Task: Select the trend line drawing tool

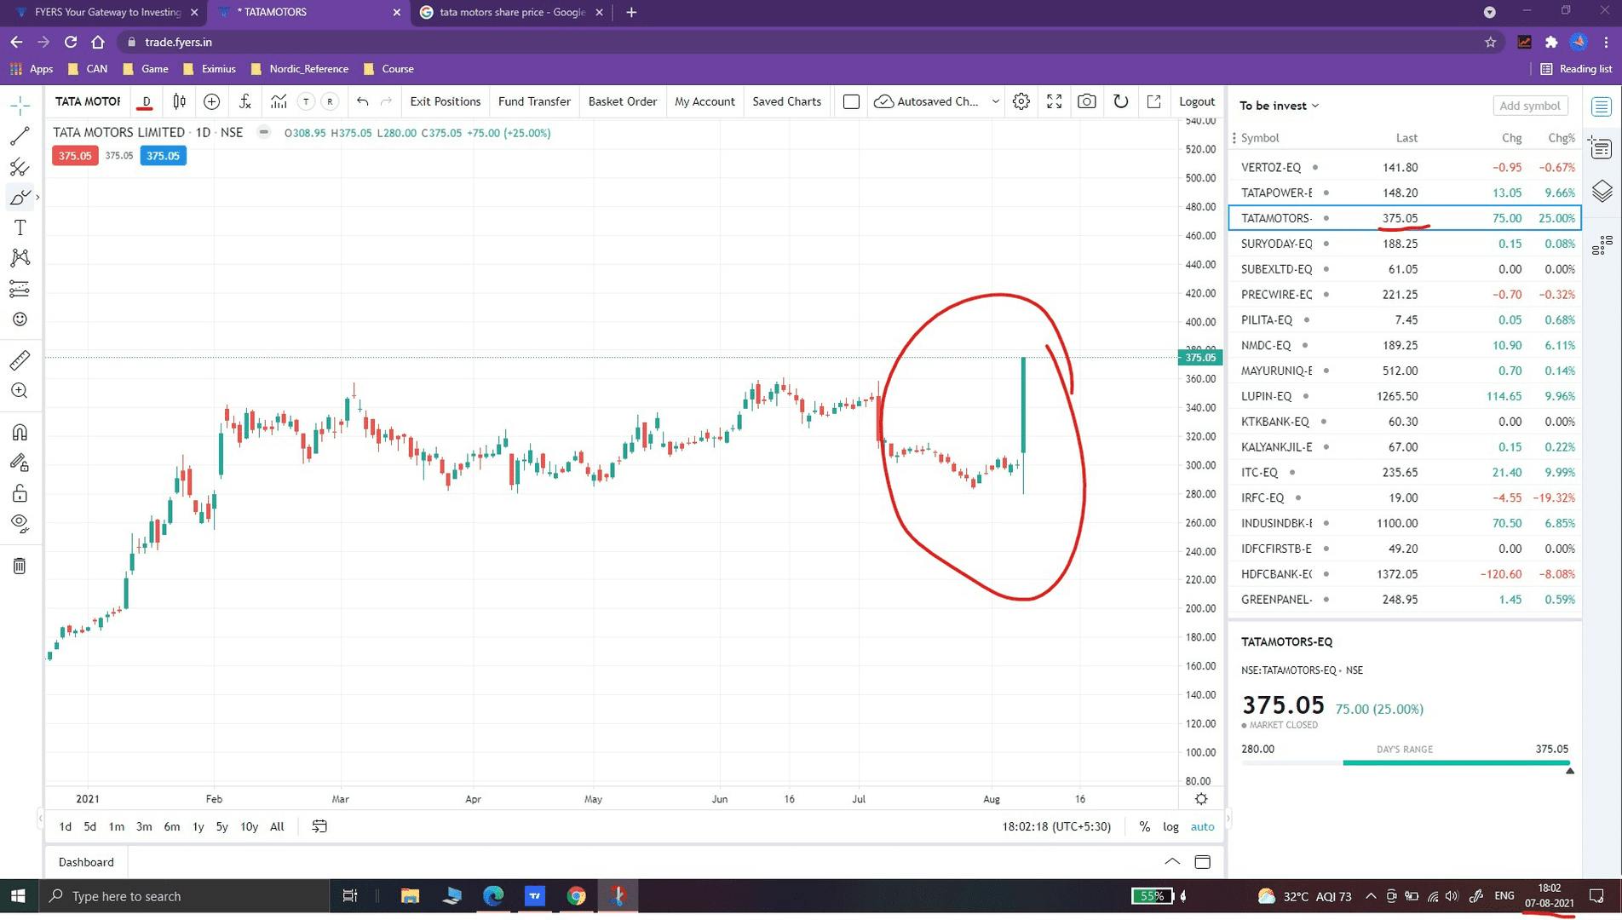Action: point(20,136)
